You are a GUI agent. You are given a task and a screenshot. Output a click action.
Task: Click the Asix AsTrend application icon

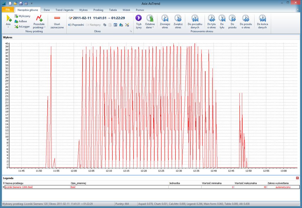4,4
